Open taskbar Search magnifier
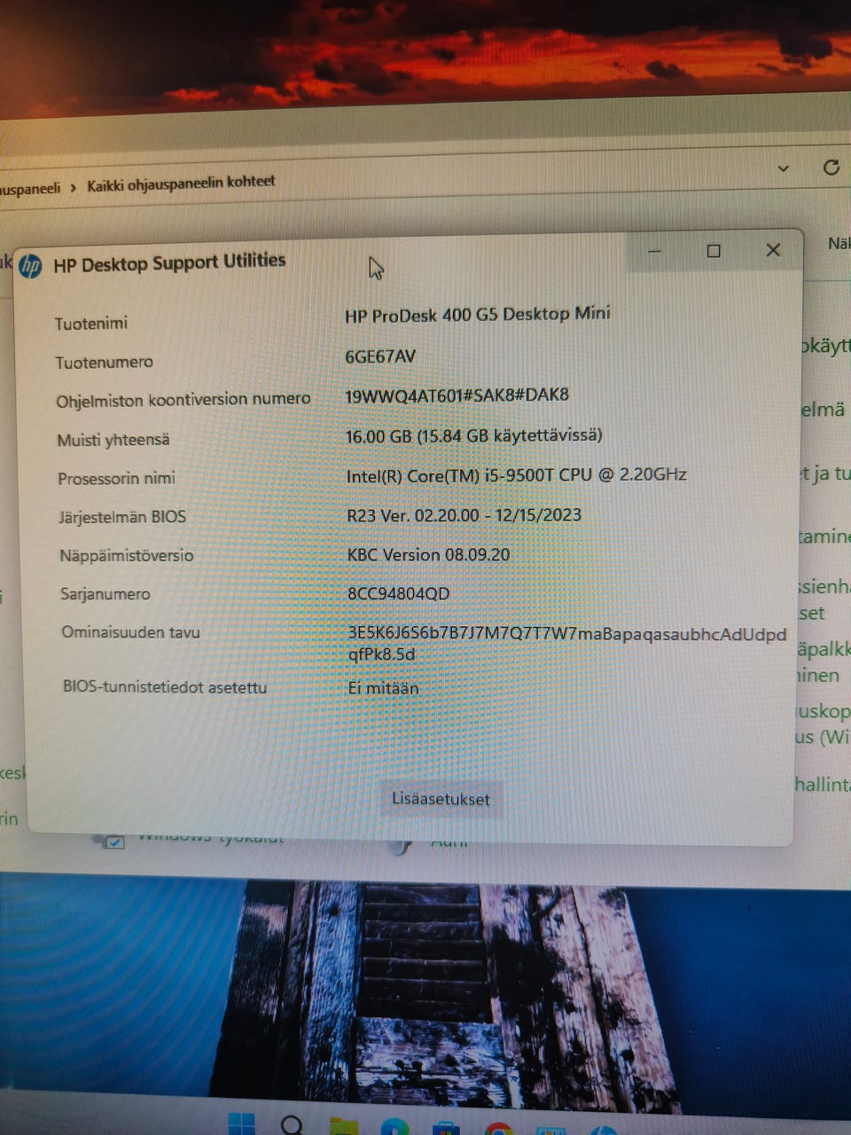Screen dimensions: 851x1135 [x=292, y=1125]
